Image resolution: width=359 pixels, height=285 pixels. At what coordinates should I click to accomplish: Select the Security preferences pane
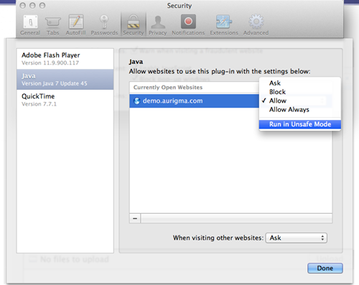pos(134,25)
